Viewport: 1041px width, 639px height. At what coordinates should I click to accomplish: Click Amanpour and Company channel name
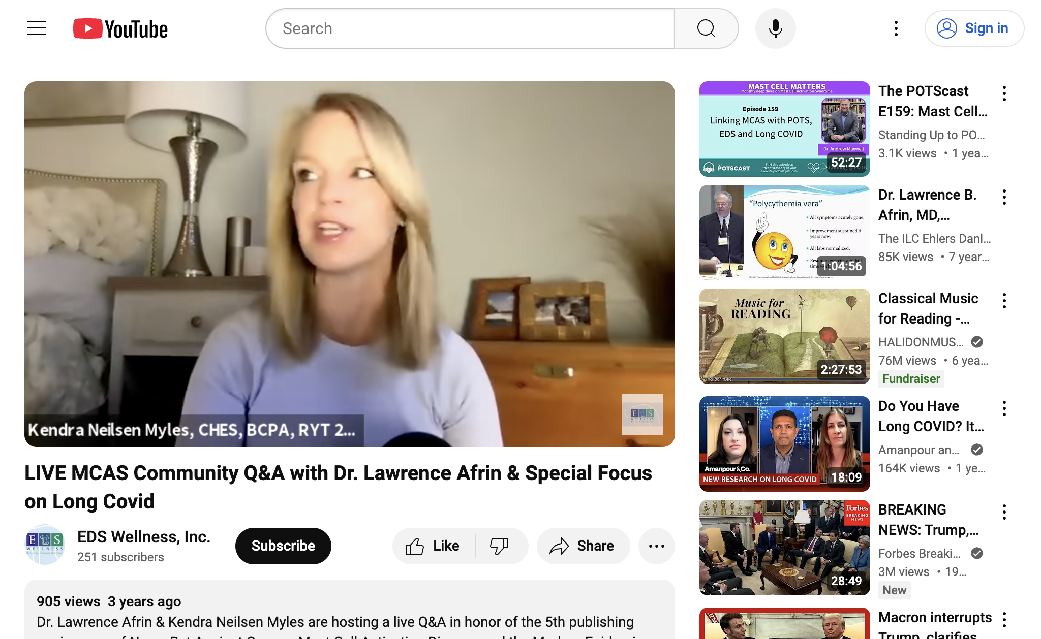(919, 450)
